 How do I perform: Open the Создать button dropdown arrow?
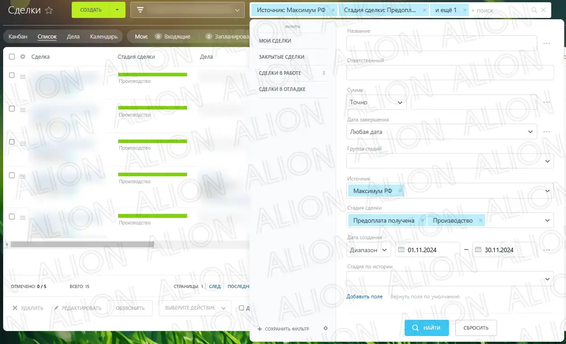[x=117, y=10]
